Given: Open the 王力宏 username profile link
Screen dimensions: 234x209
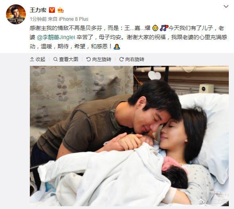Looking at the screenshot, I should pyautogui.click(x=38, y=10).
